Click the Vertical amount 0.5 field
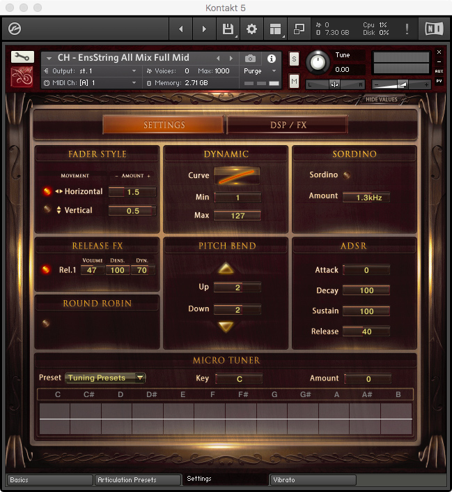This screenshot has height=492, width=452. click(132, 211)
